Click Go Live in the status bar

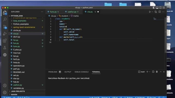point(151,97)
